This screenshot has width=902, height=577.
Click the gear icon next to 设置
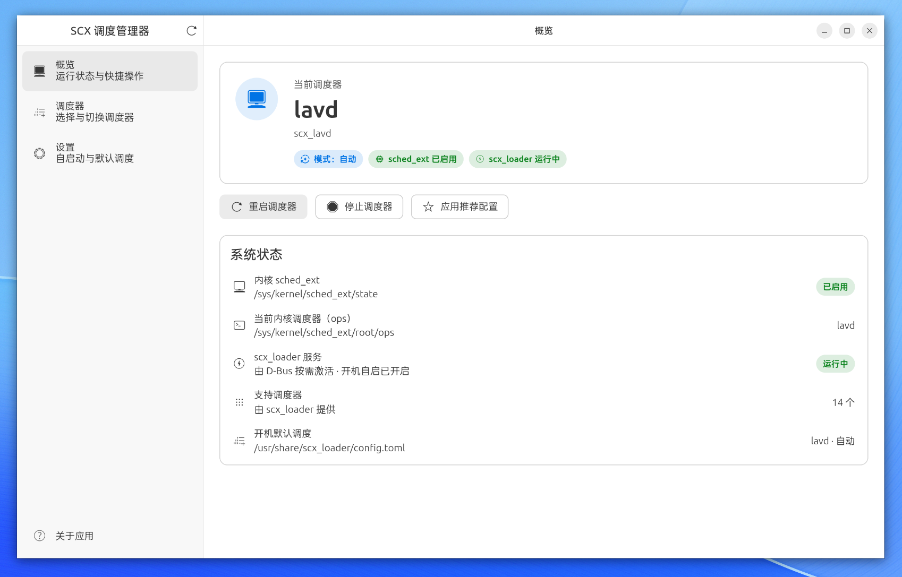[39, 153]
